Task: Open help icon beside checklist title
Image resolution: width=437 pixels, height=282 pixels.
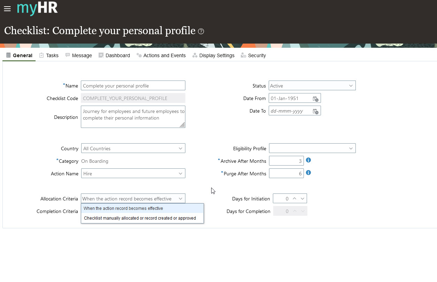Action: 201,31
